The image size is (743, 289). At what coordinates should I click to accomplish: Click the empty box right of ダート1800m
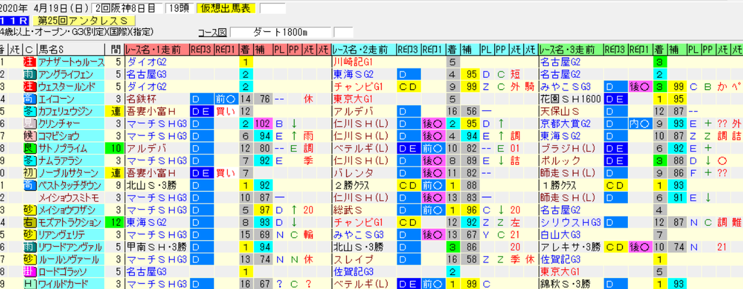342,32
